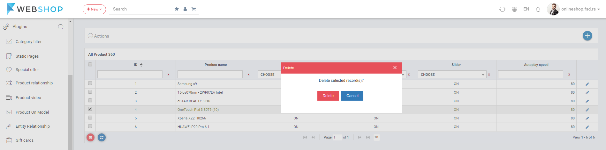
Task: Open the rows per page selector
Action: tap(376, 137)
